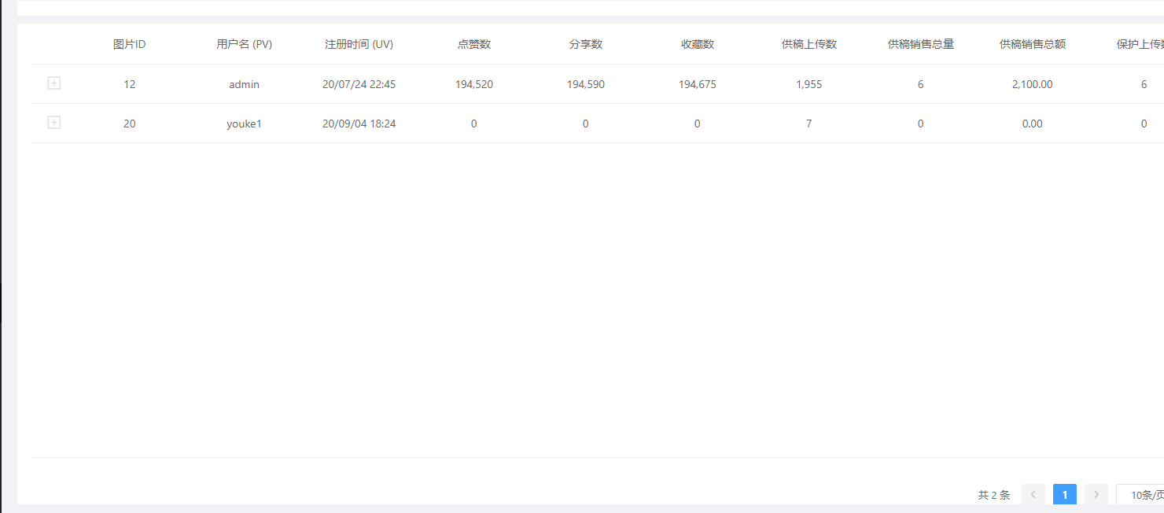
Task: Expand the youke1 row details
Action: pyautogui.click(x=53, y=122)
